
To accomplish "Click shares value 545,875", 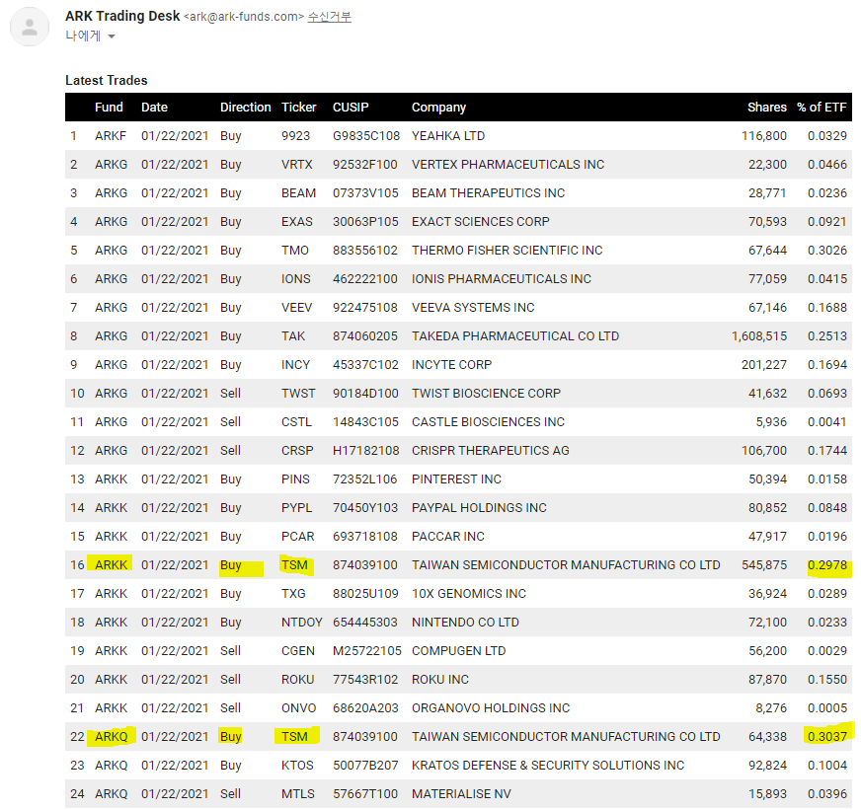I will (764, 564).
